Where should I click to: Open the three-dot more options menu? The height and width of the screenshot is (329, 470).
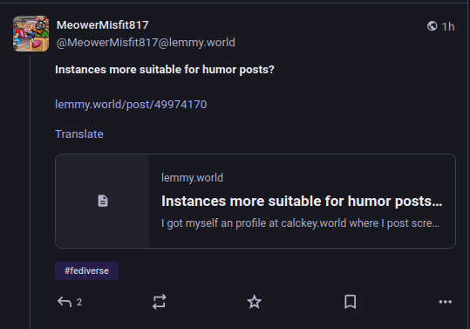click(x=445, y=302)
